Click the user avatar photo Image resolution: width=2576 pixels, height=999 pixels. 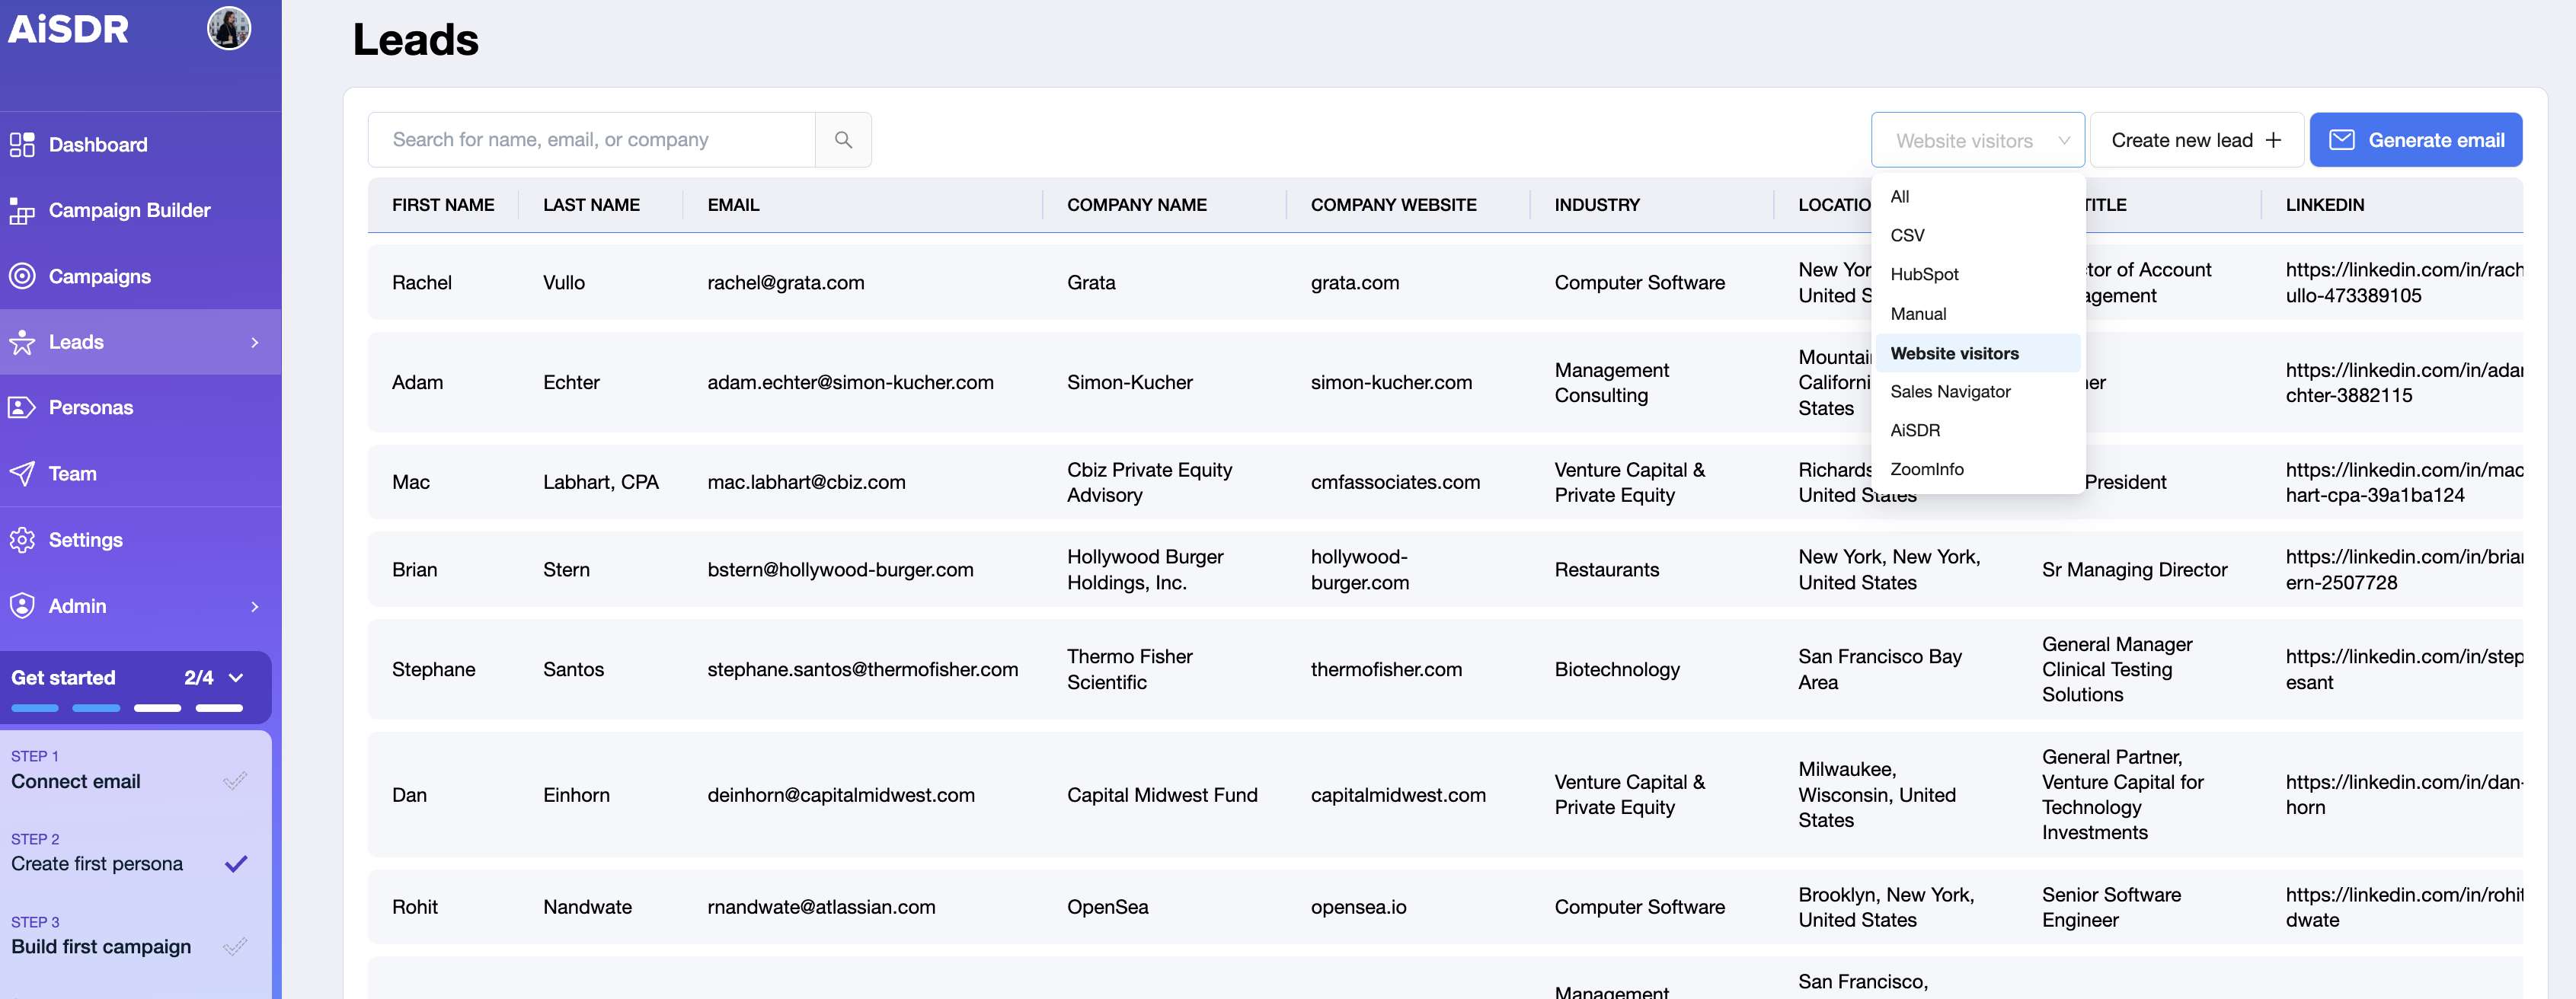coord(229,28)
